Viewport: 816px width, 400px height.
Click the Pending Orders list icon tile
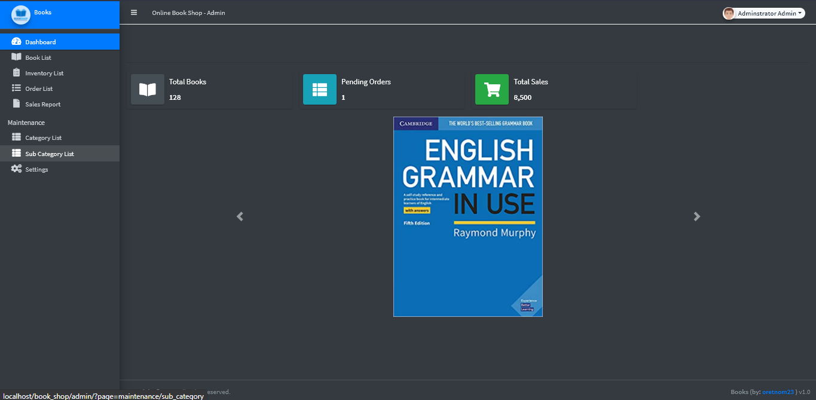[x=320, y=90]
